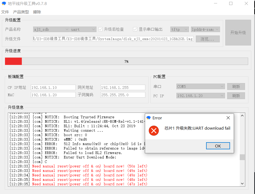The width and height of the screenshot is (255, 194).
Task: Open the xj3_sdb product name dropdown
Action: pos(51,29)
